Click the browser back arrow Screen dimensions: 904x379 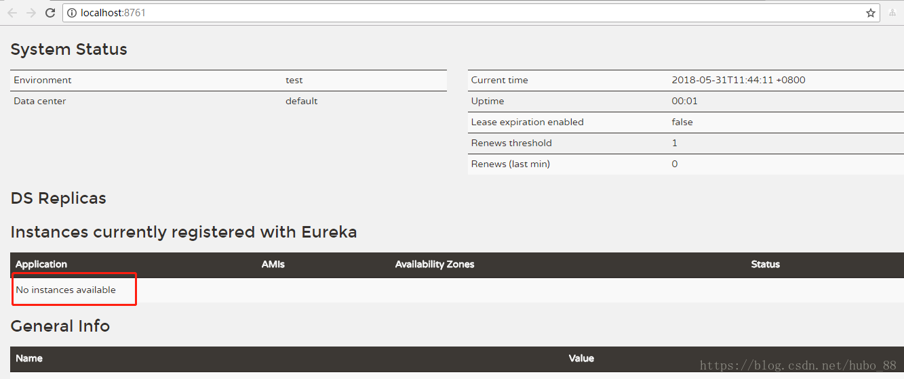[x=12, y=13]
